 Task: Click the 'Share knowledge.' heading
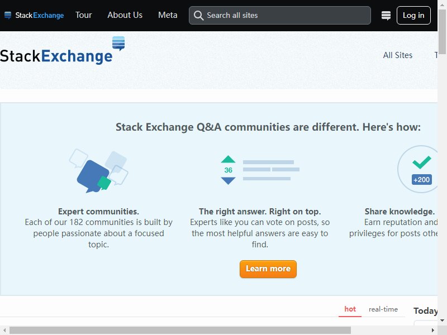tap(400, 212)
